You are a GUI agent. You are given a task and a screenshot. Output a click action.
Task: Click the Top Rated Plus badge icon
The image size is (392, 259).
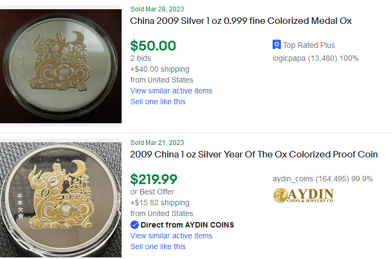(276, 45)
